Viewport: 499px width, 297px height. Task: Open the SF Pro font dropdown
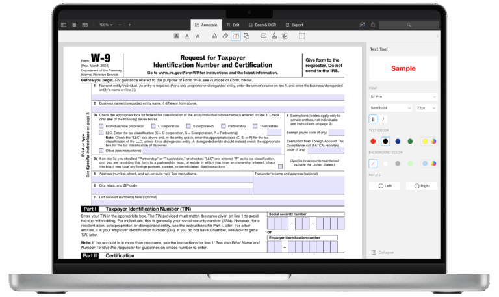(x=403, y=97)
